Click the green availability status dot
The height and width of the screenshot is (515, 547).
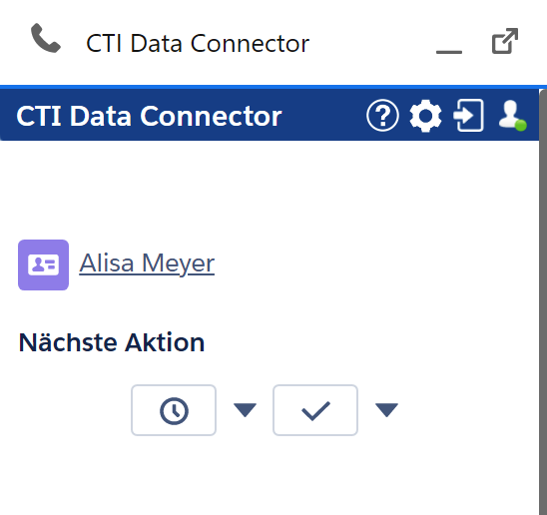coord(521,125)
